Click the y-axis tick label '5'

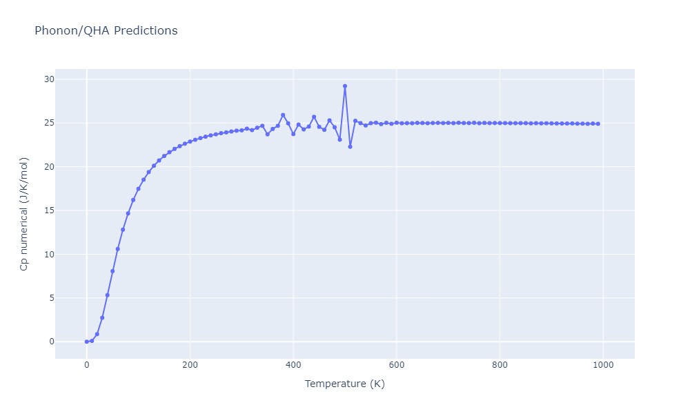(50, 298)
